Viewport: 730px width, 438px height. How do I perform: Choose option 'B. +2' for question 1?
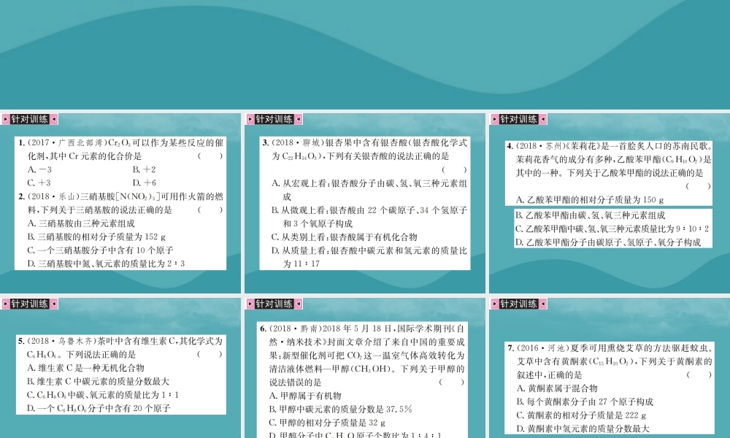[145, 169]
